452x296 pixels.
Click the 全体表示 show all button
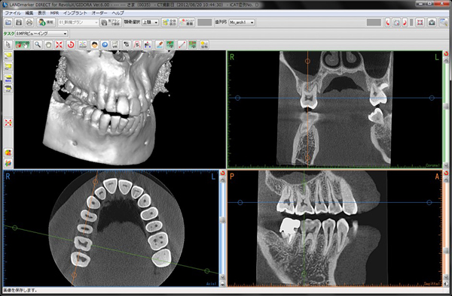(x=169, y=23)
